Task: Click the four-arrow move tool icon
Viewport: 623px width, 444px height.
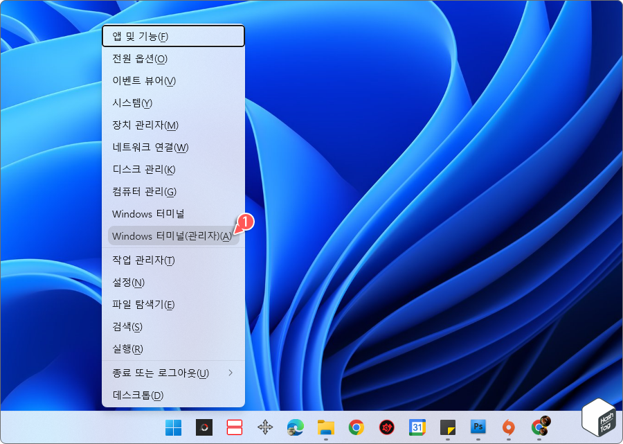Action: pyautogui.click(x=264, y=428)
